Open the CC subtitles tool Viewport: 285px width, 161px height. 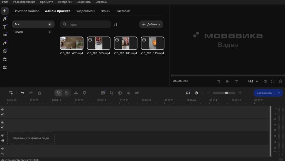click(x=103, y=93)
